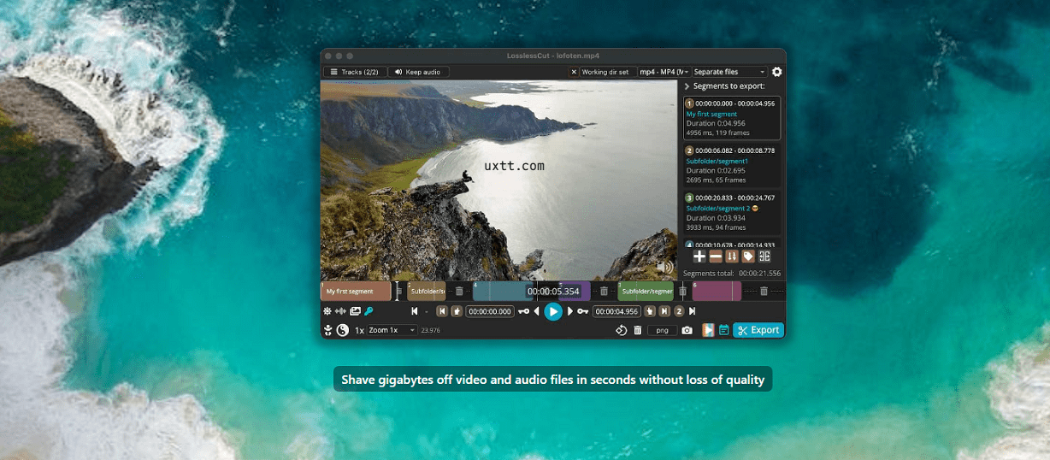Click the Export button with scissors icon
Screen dimensions: 1050x460
758,330
